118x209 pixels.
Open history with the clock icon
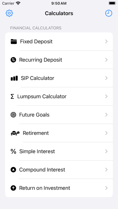108,13
